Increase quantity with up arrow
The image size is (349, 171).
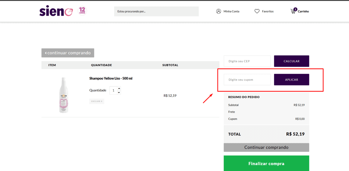119,88
